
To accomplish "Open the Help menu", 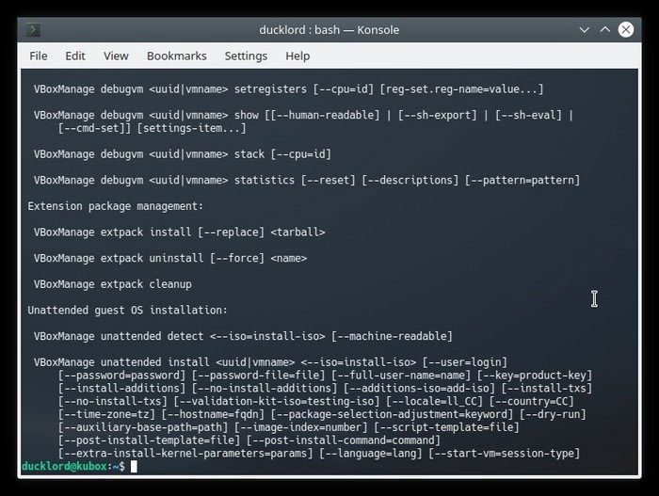I will 297,56.
